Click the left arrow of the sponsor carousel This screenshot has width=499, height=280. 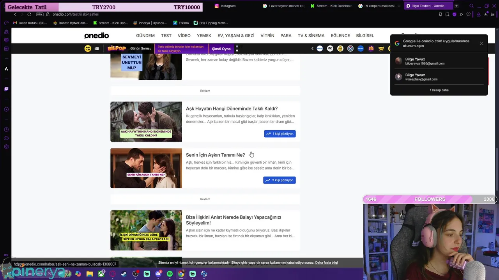tap(312, 49)
